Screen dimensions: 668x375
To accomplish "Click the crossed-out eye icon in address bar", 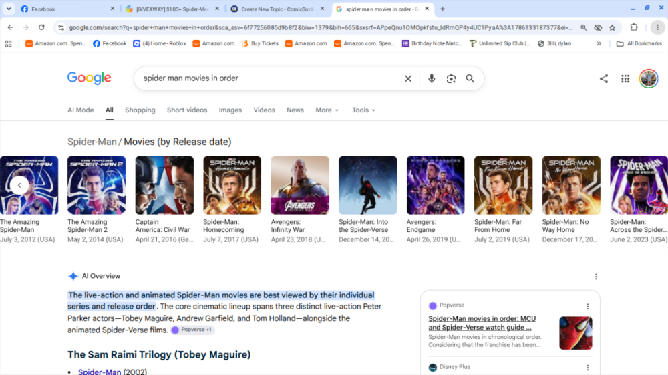I will (x=598, y=27).
